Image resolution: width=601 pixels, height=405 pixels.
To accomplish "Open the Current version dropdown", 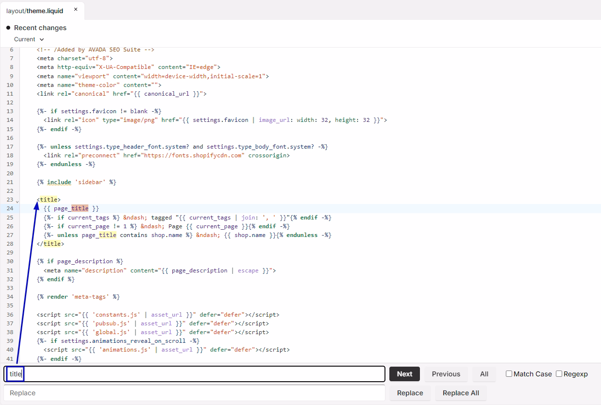I will pos(29,39).
